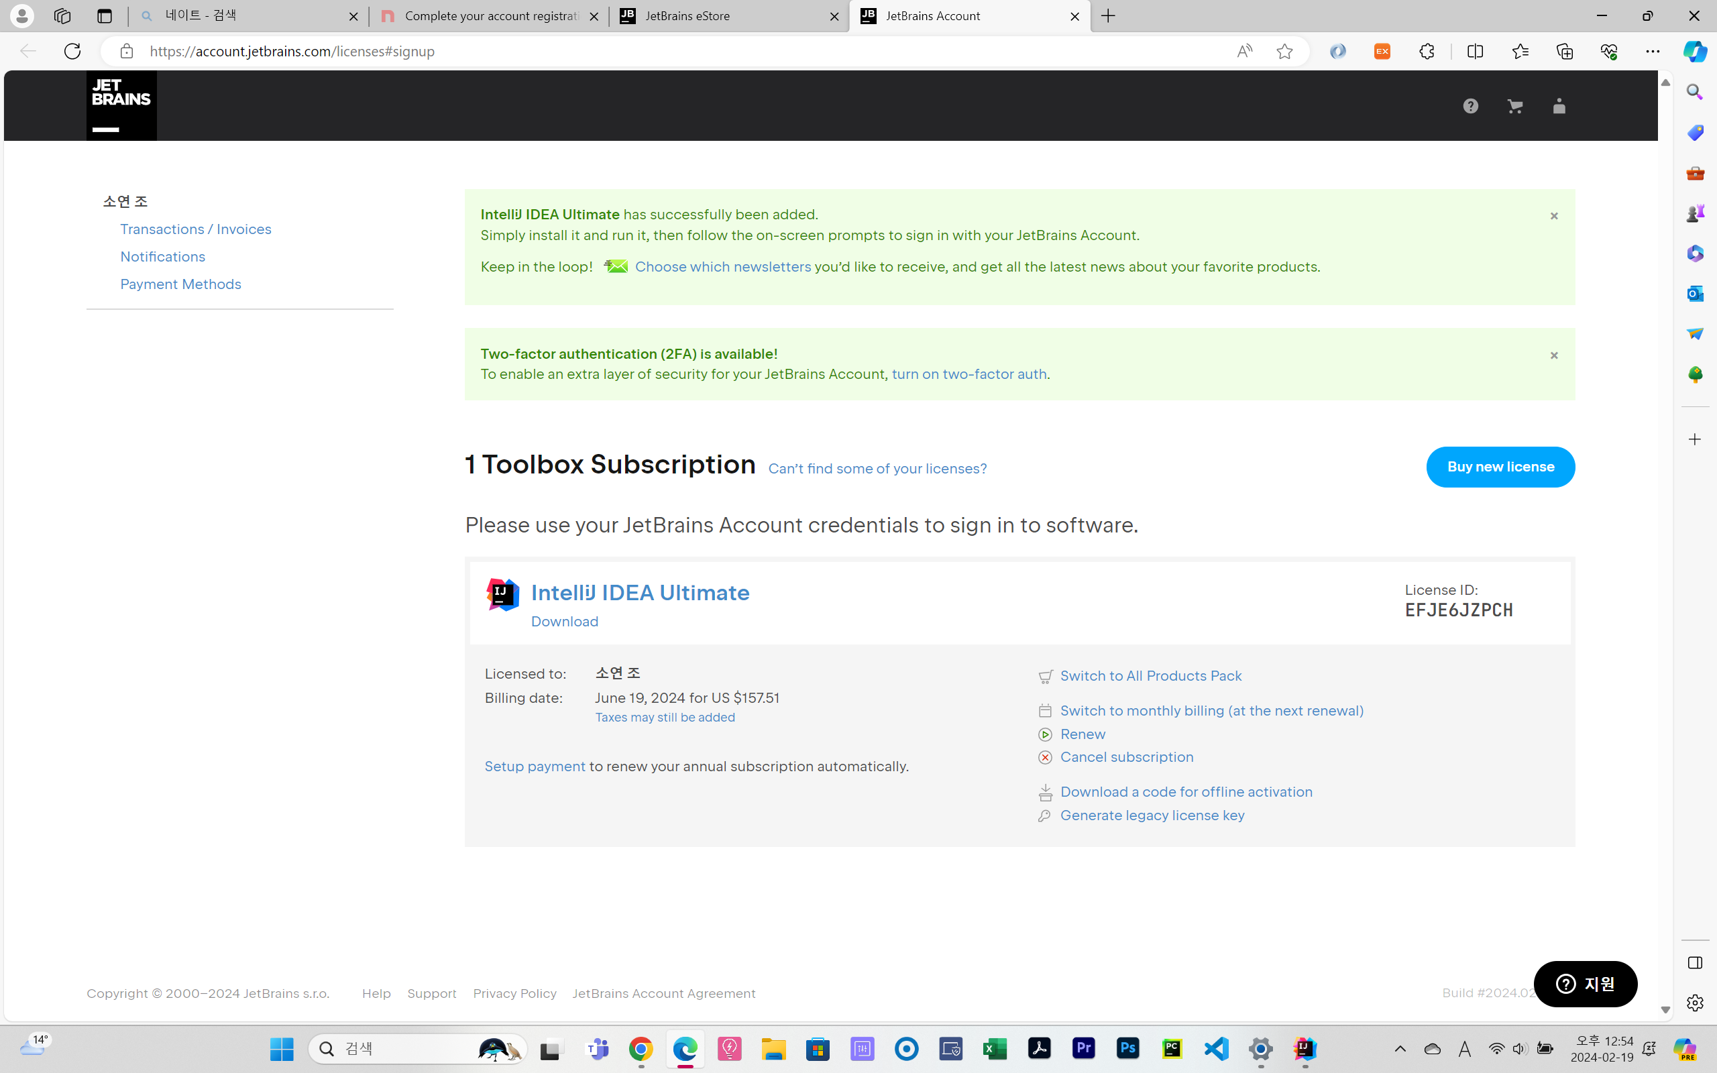Close the JetBrains eStore tab

pyautogui.click(x=834, y=16)
